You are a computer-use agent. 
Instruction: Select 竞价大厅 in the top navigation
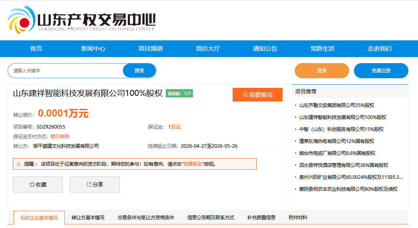tap(208, 49)
